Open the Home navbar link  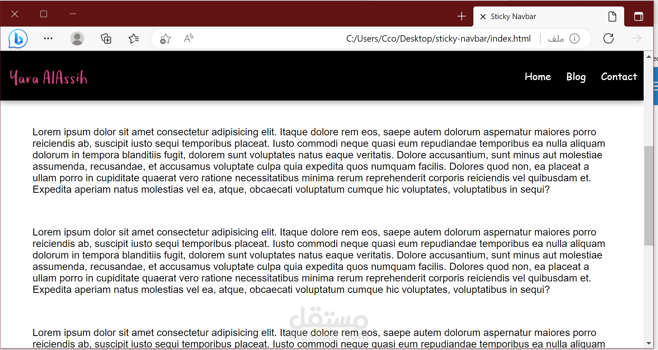point(538,76)
